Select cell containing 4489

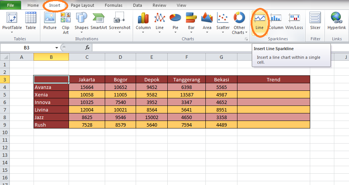222,125
